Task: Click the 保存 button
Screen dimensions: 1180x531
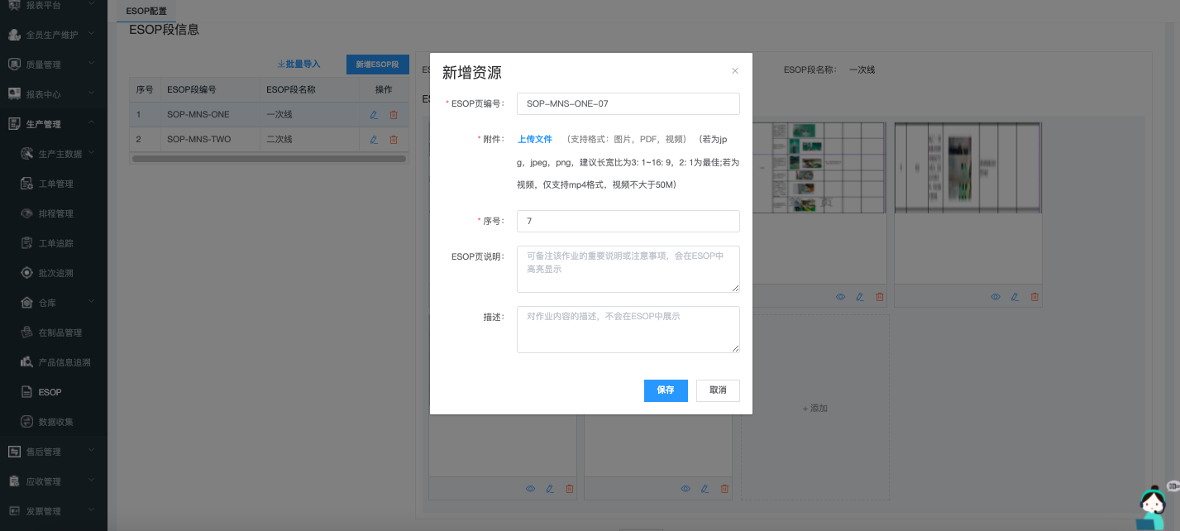Action: (666, 390)
